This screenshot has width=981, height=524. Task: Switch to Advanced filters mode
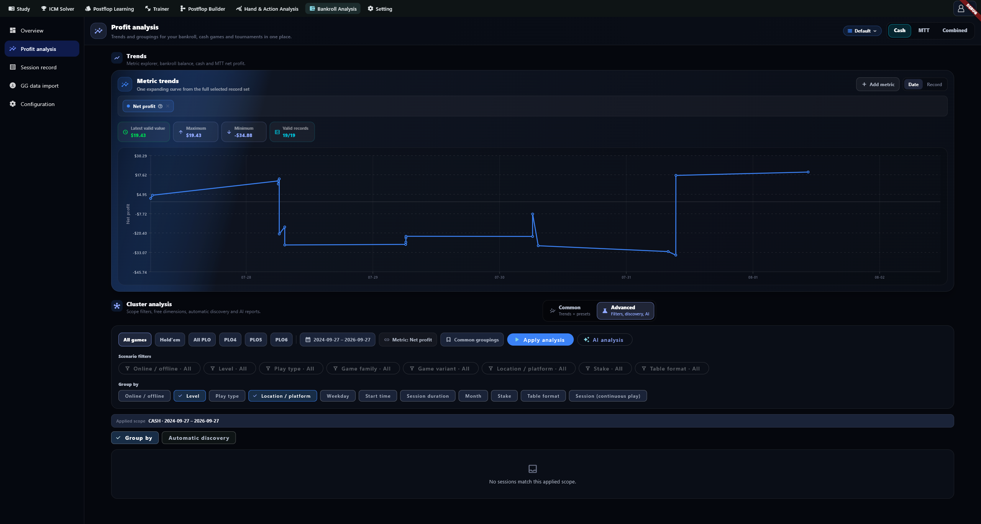625,310
